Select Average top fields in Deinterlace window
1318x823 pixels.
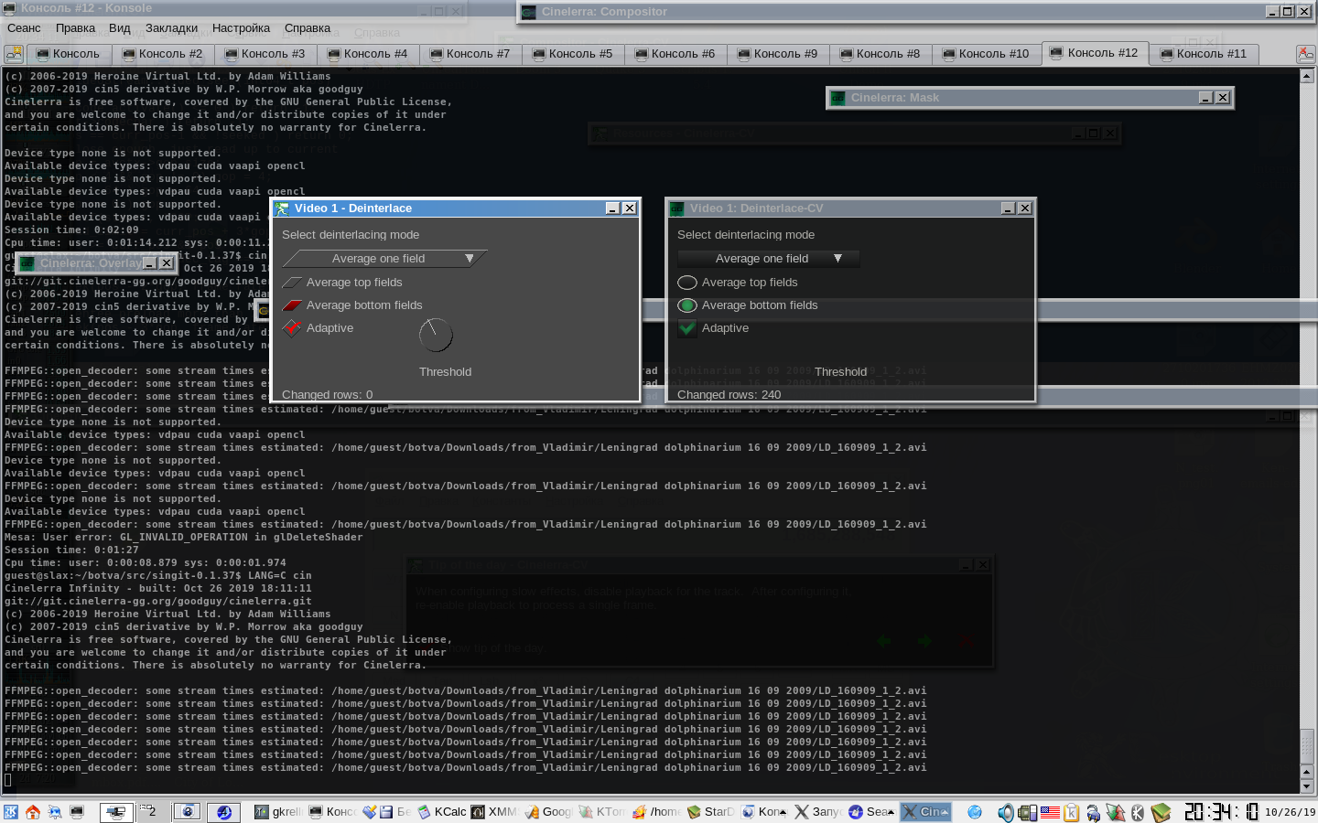coord(293,283)
